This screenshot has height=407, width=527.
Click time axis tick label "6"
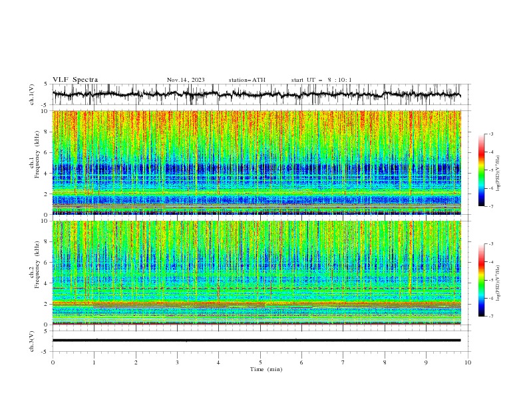[301, 362]
